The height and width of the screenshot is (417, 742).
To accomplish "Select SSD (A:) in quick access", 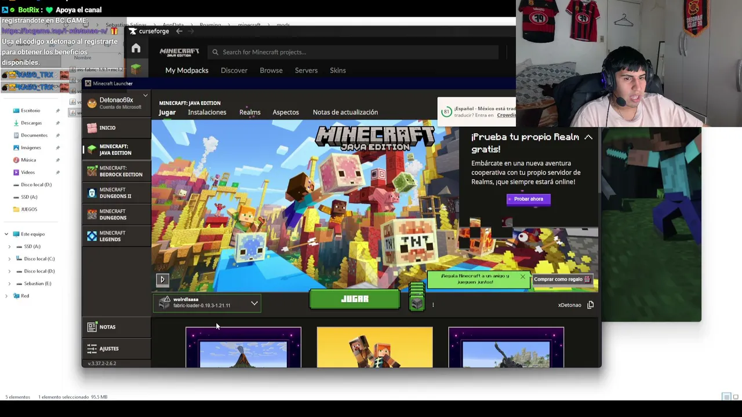I will [x=26, y=197].
